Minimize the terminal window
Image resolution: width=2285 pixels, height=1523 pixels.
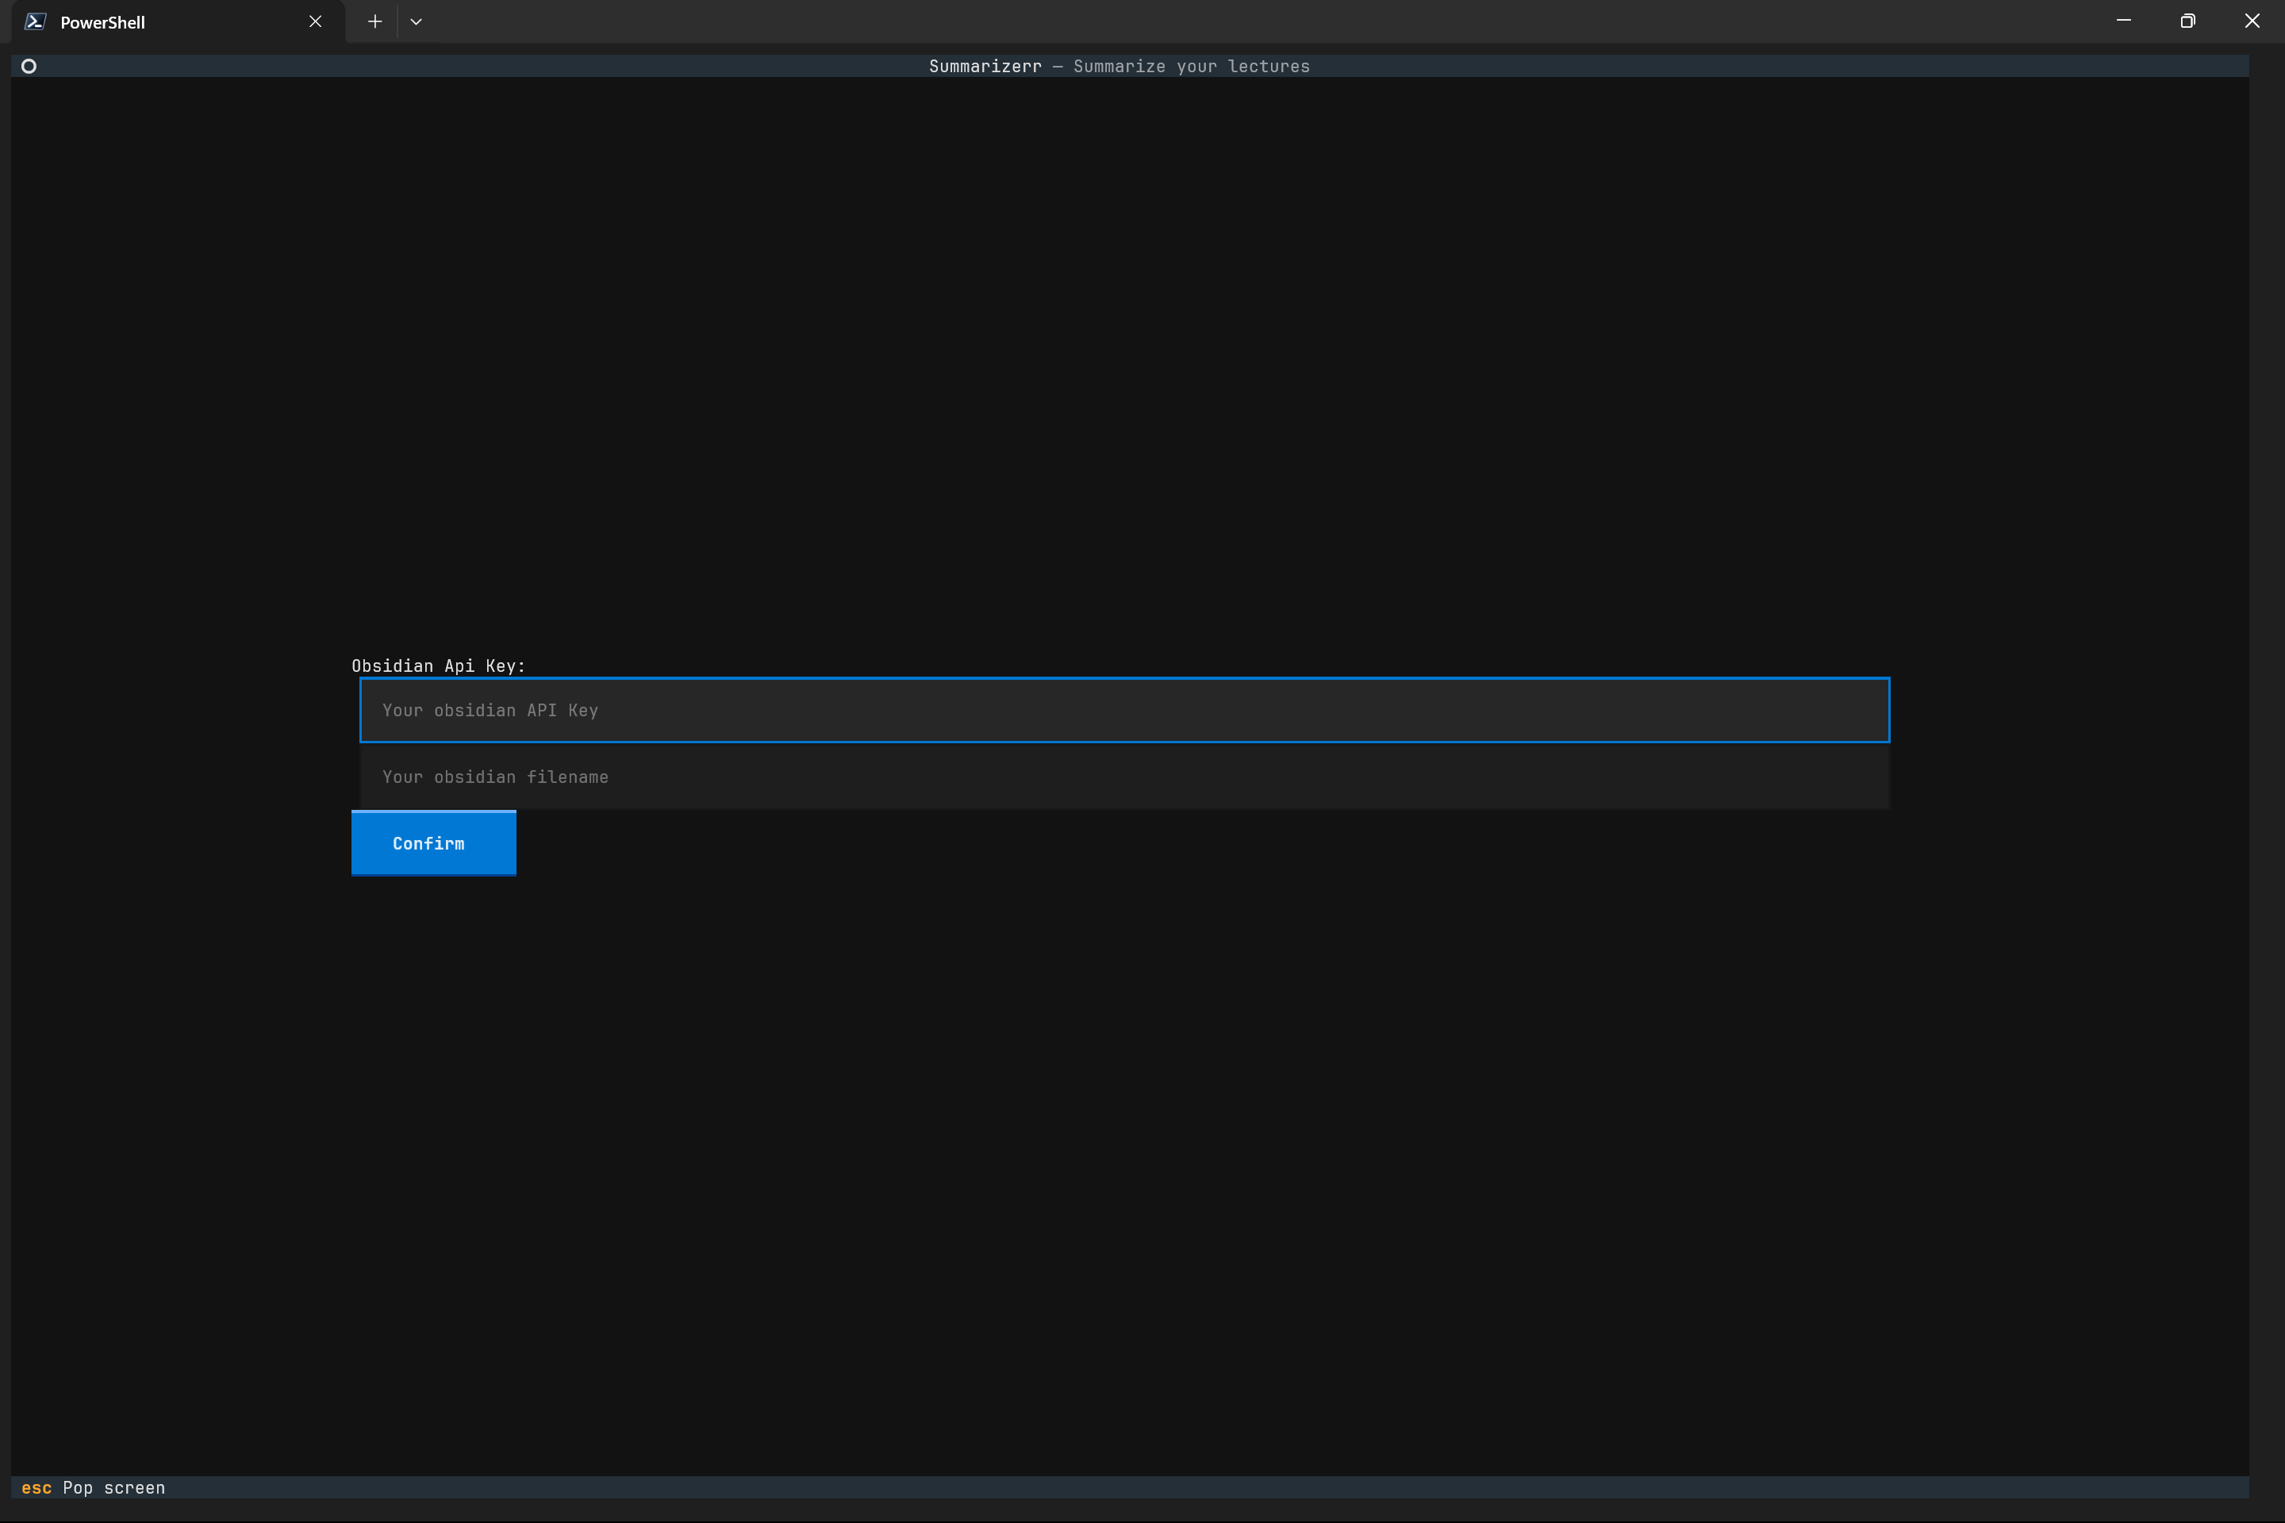pyautogui.click(x=2124, y=21)
